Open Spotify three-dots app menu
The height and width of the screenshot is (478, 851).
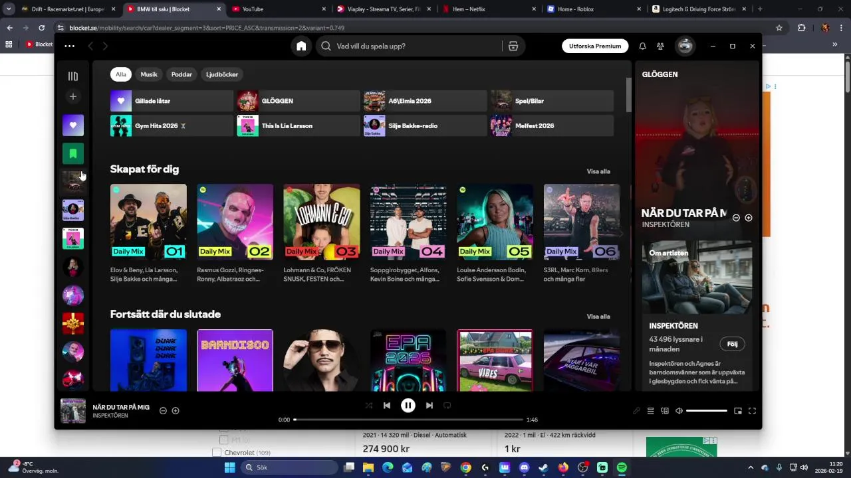tap(69, 46)
